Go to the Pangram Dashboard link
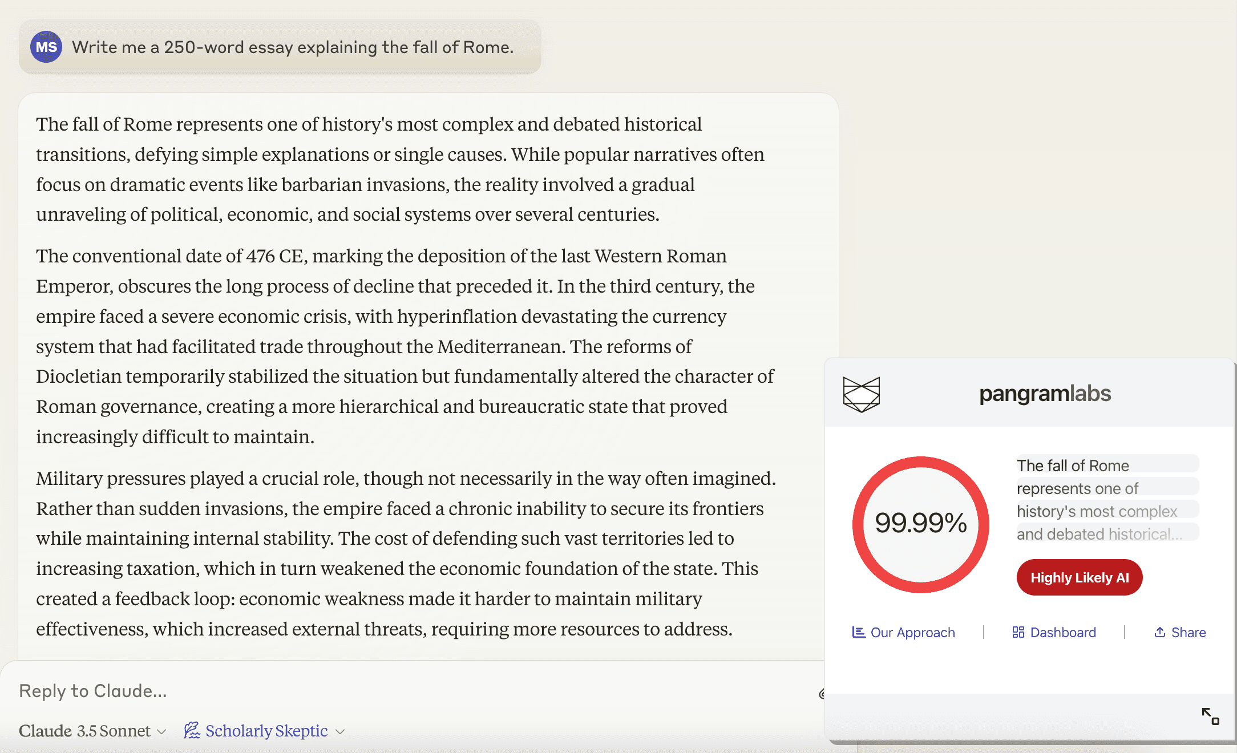The height and width of the screenshot is (753, 1237). tap(1063, 632)
